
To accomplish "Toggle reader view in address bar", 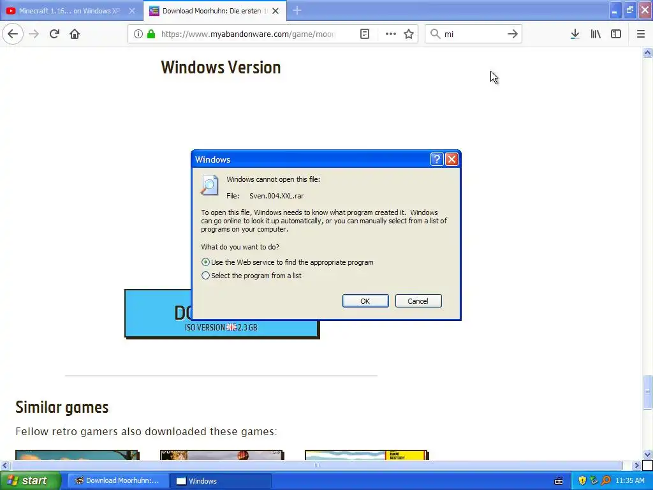I will click(364, 34).
